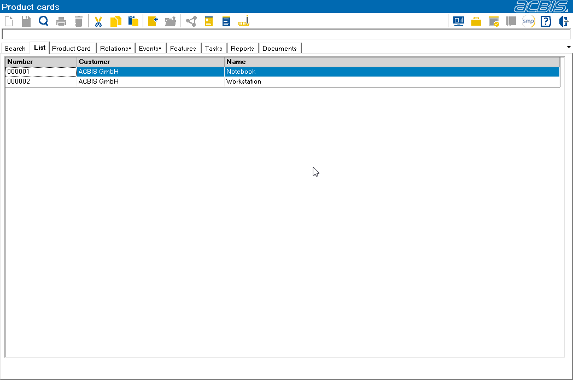Click the Cut scissors icon
The width and height of the screenshot is (573, 380).
coord(98,21)
